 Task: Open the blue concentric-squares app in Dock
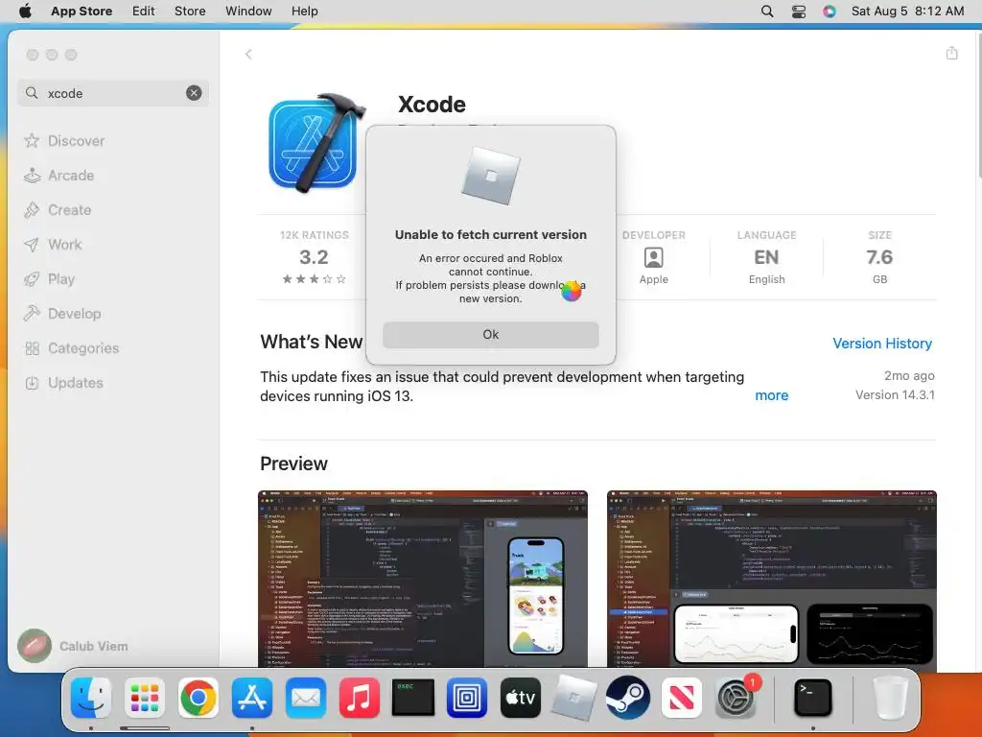coord(467,698)
